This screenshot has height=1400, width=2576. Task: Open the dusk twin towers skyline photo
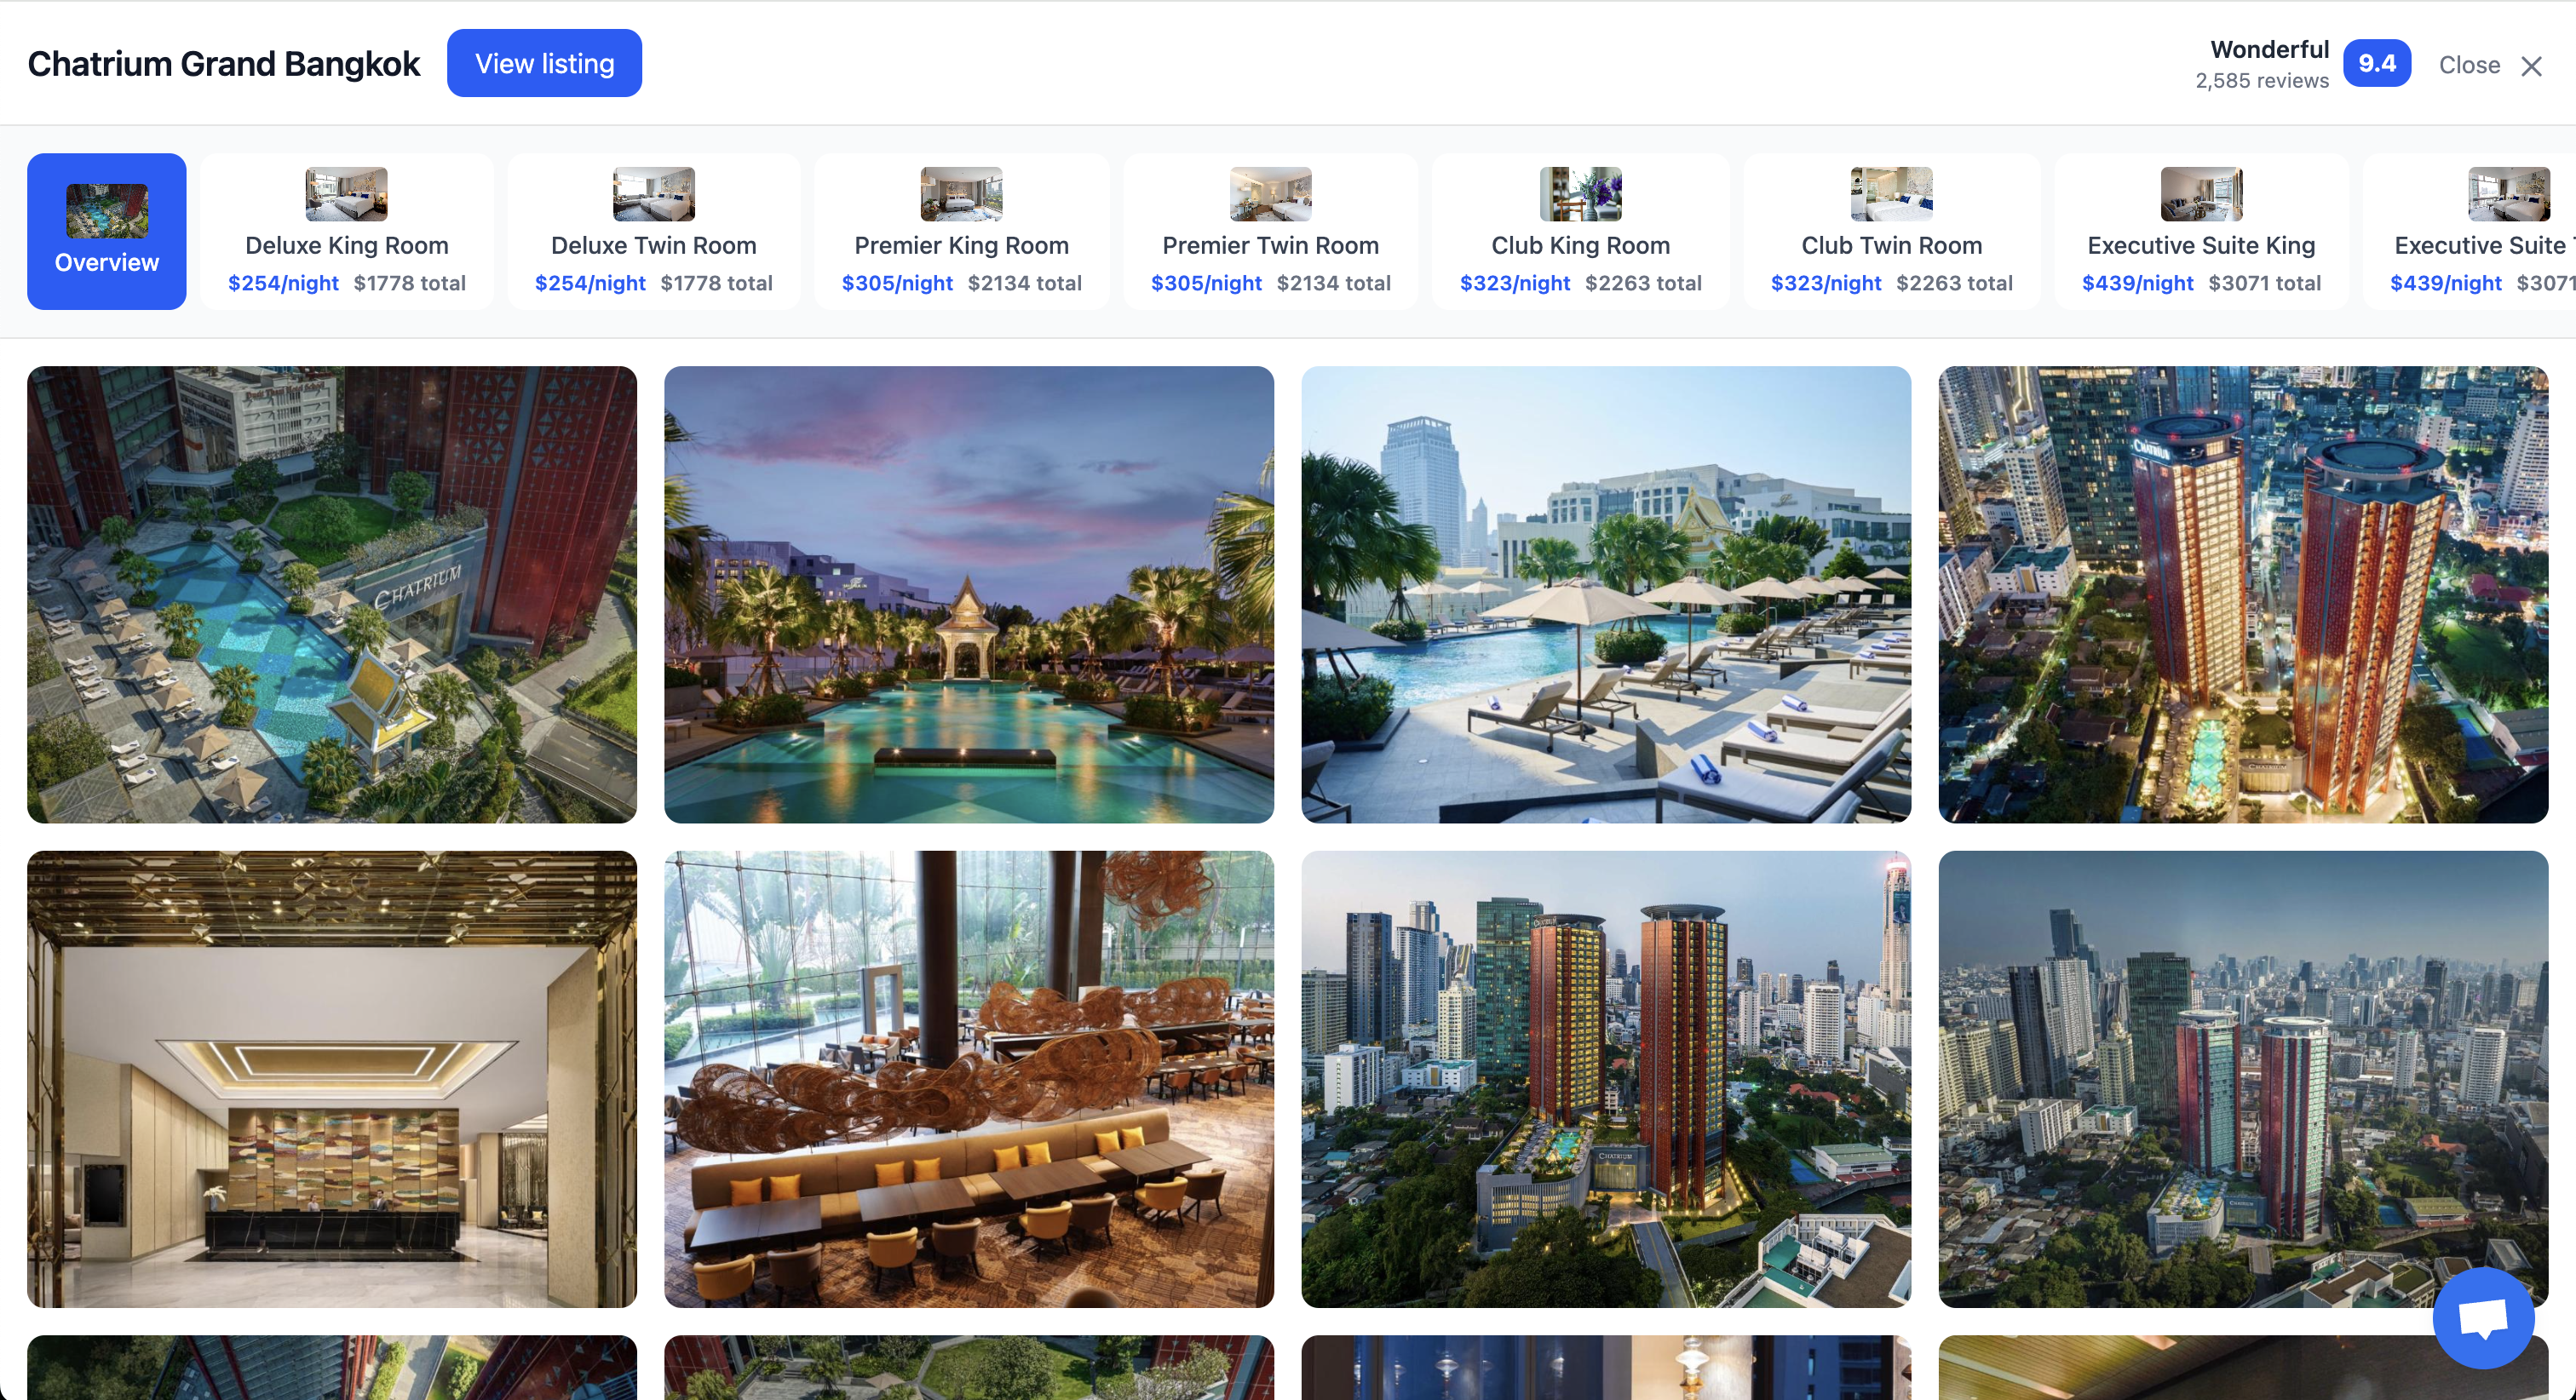tap(1606, 1079)
